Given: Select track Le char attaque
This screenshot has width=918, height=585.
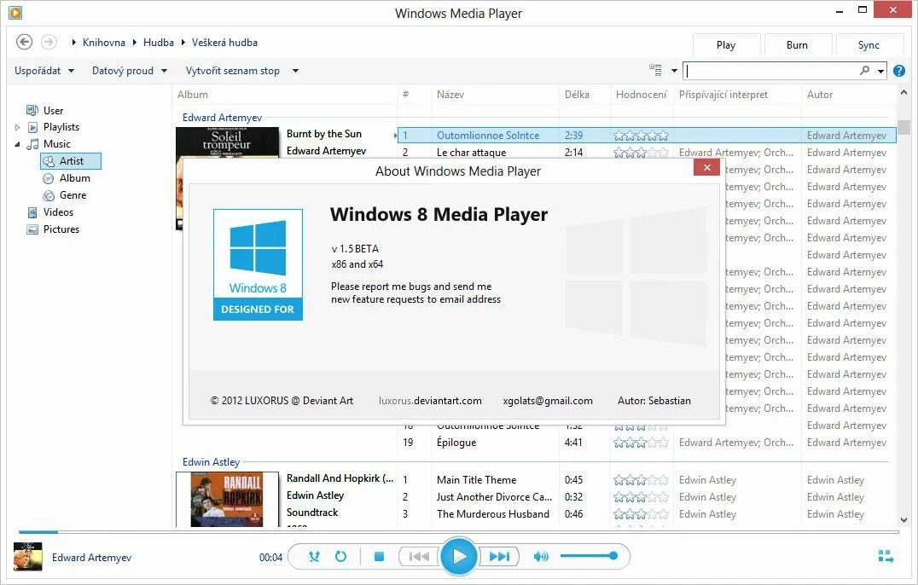Looking at the screenshot, I should pyautogui.click(x=471, y=152).
